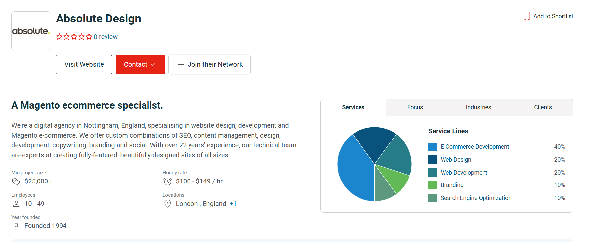Click the flag icon beside Founded 1994
This screenshot has width=591, height=242.
click(15, 226)
